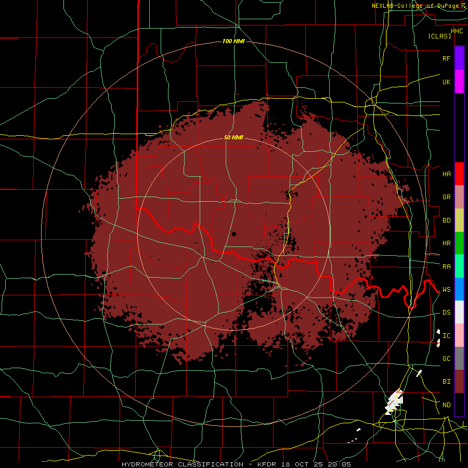This screenshot has height=468, width=468.
Task: Click the radar site black dot at center
Action: (x=233, y=234)
